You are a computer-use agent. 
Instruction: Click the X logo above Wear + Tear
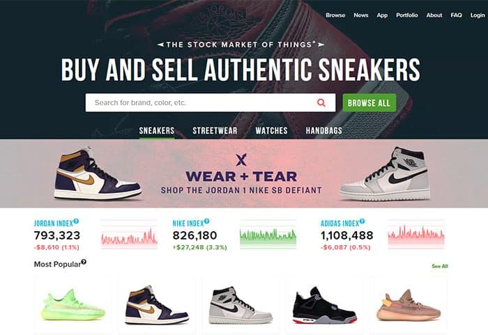[x=241, y=159]
